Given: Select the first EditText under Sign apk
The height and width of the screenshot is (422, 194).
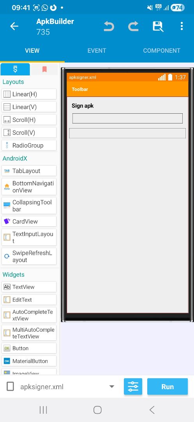Looking at the screenshot, I should coord(127,118).
